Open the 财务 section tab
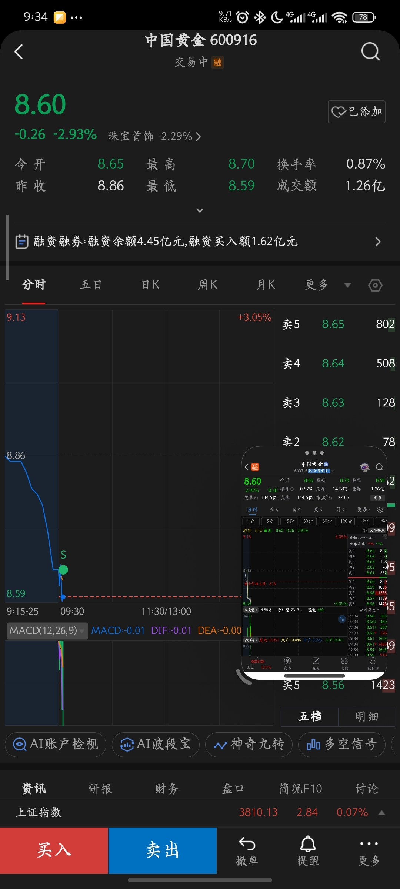The height and width of the screenshot is (889, 400). point(167,789)
